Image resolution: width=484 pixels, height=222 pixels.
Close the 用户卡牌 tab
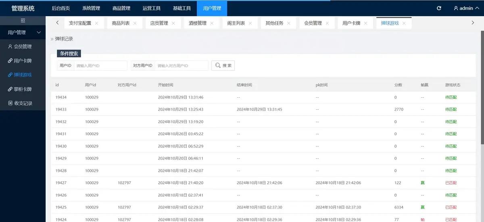click(x=365, y=23)
